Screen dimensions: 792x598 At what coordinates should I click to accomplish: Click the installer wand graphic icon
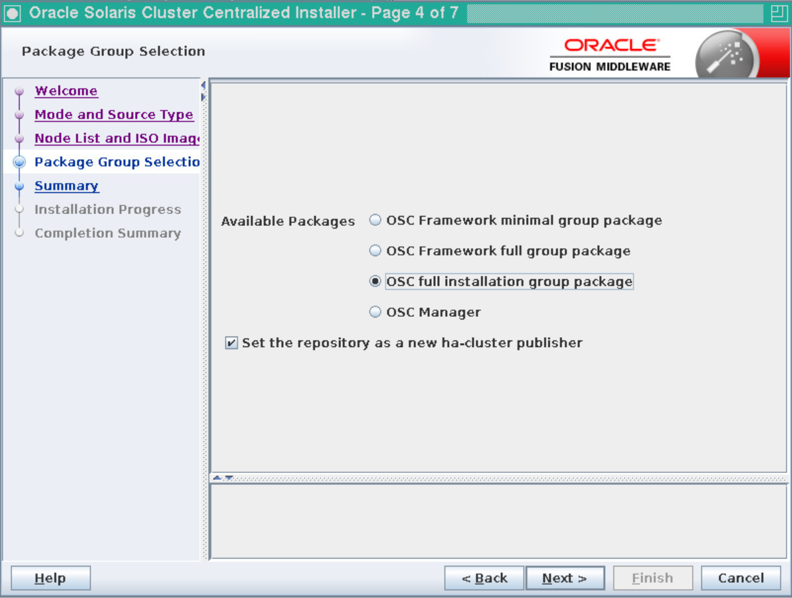click(727, 55)
